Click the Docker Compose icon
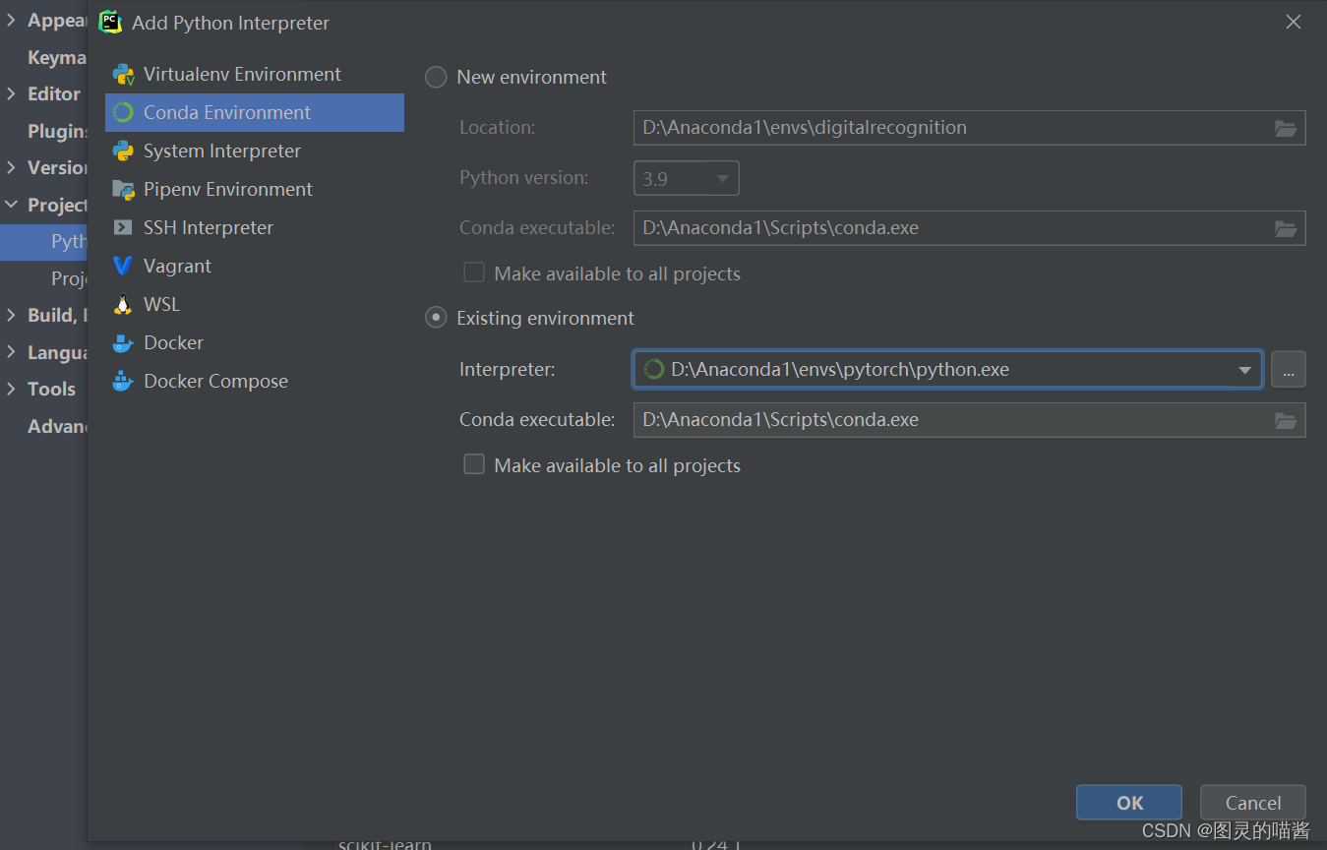1327x850 pixels. pos(123,382)
